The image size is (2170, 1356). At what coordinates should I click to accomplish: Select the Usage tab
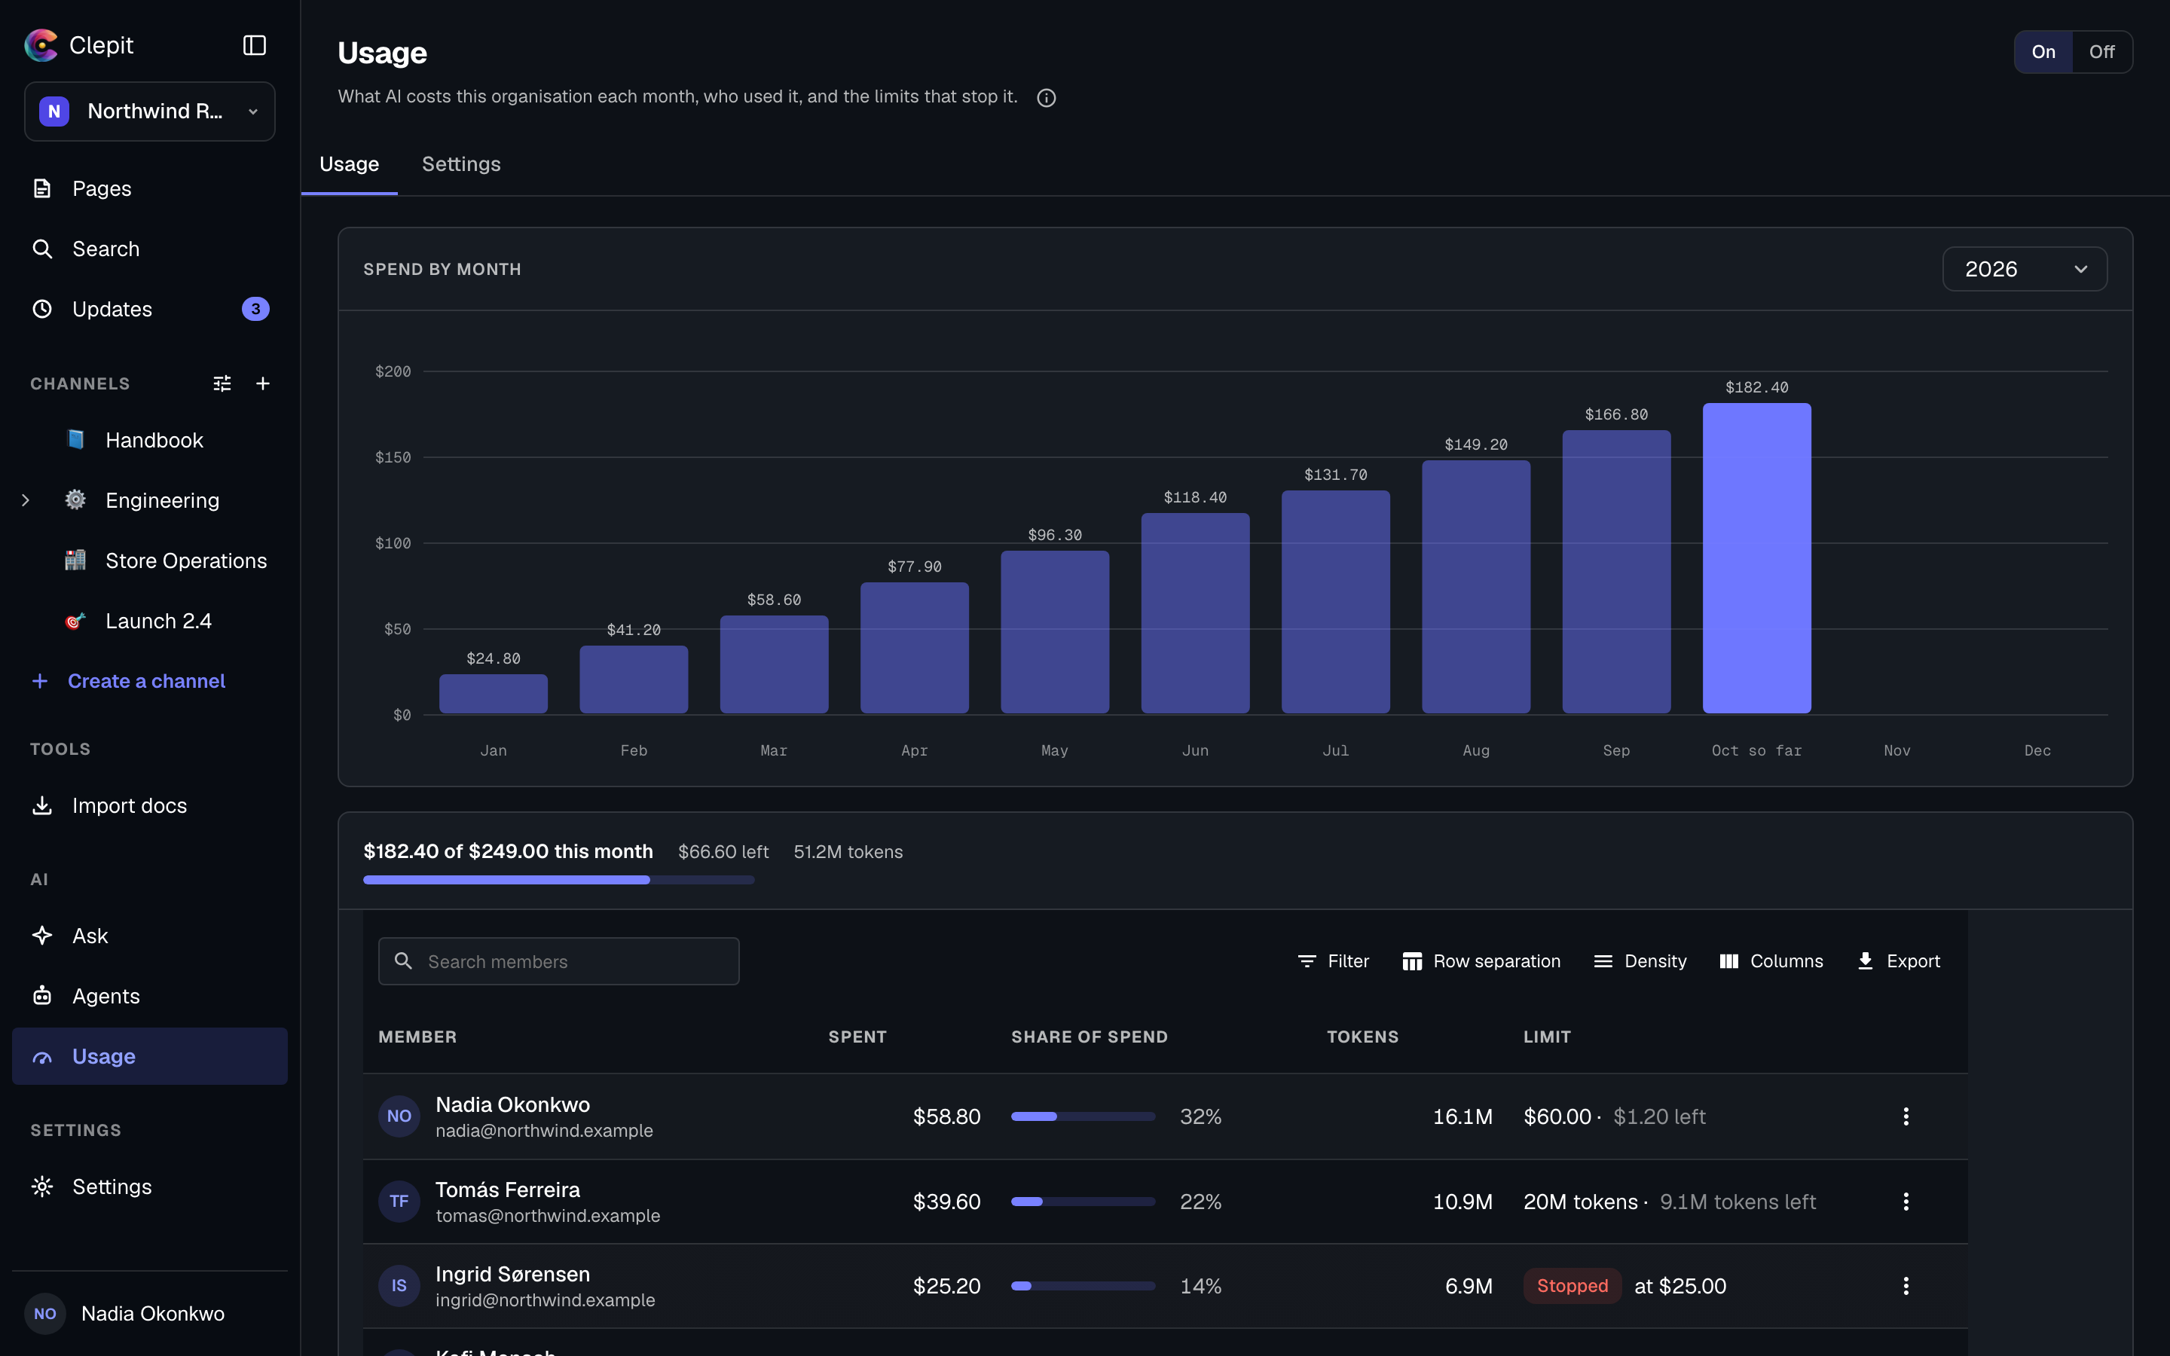(x=349, y=164)
